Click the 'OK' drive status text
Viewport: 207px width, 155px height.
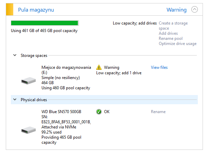[107, 112]
